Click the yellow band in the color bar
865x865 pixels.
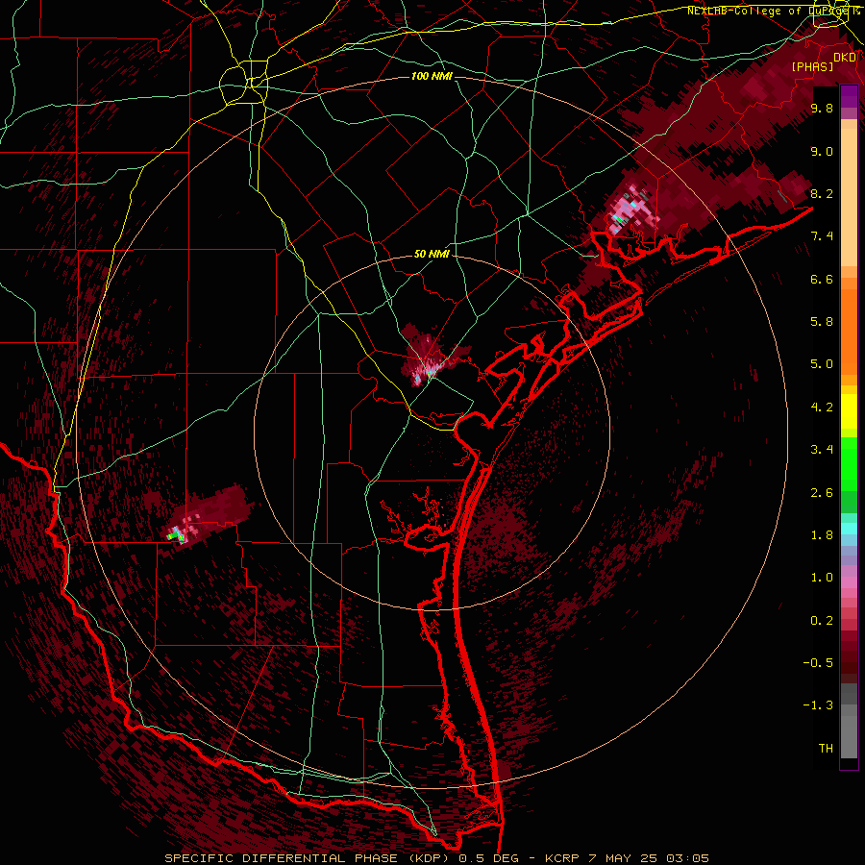[x=849, y=411]
